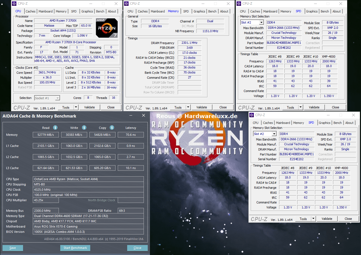Click XMP-4000 voltage 1.350 V in lower SPD
The width and height of the screenshot is (361, 255).
(342, 207)
